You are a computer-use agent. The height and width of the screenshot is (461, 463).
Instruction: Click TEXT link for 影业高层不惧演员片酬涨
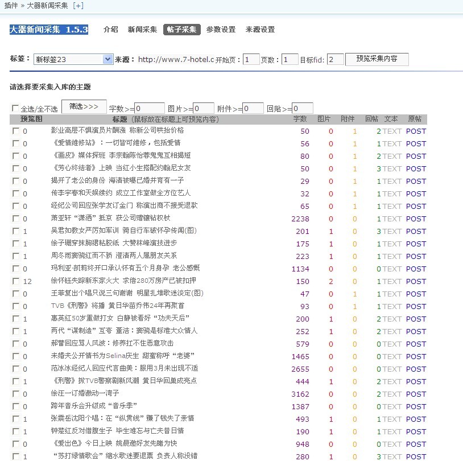pos(392,131)
